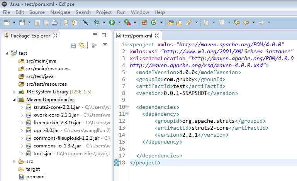
Task: Click com.grubby groupId text in editor
Action: point(179,80)
